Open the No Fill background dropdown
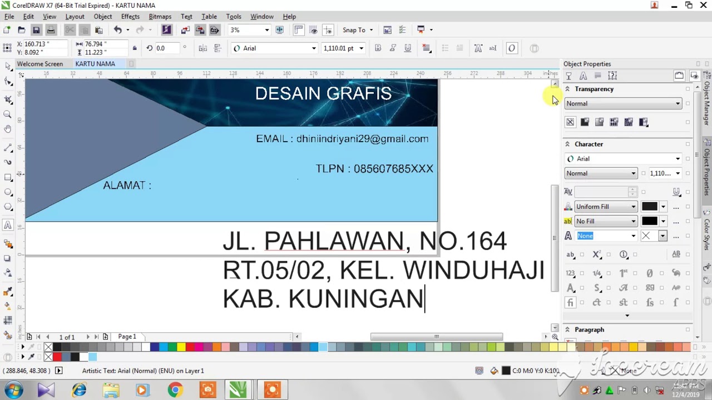712x400 pixels. tap(605, 221)
